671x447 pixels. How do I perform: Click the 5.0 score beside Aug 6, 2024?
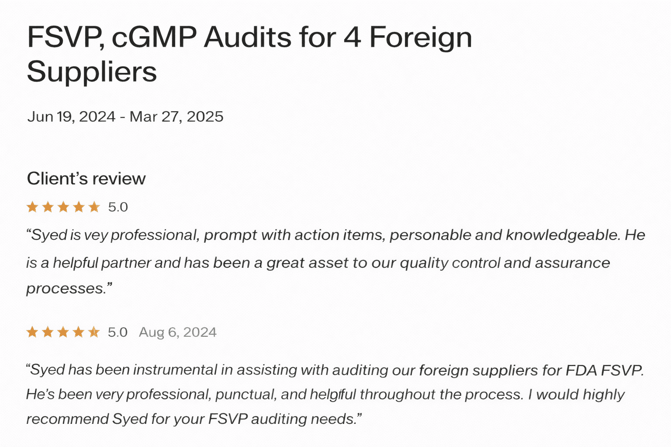118,332
